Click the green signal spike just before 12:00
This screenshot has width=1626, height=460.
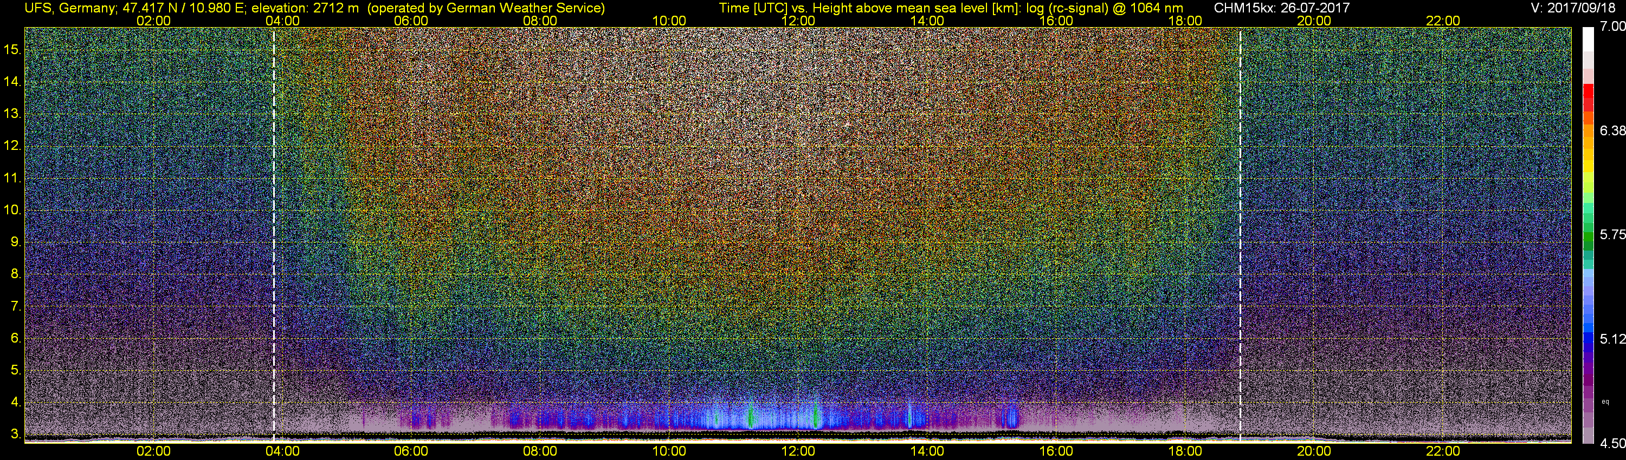[751, 415]
